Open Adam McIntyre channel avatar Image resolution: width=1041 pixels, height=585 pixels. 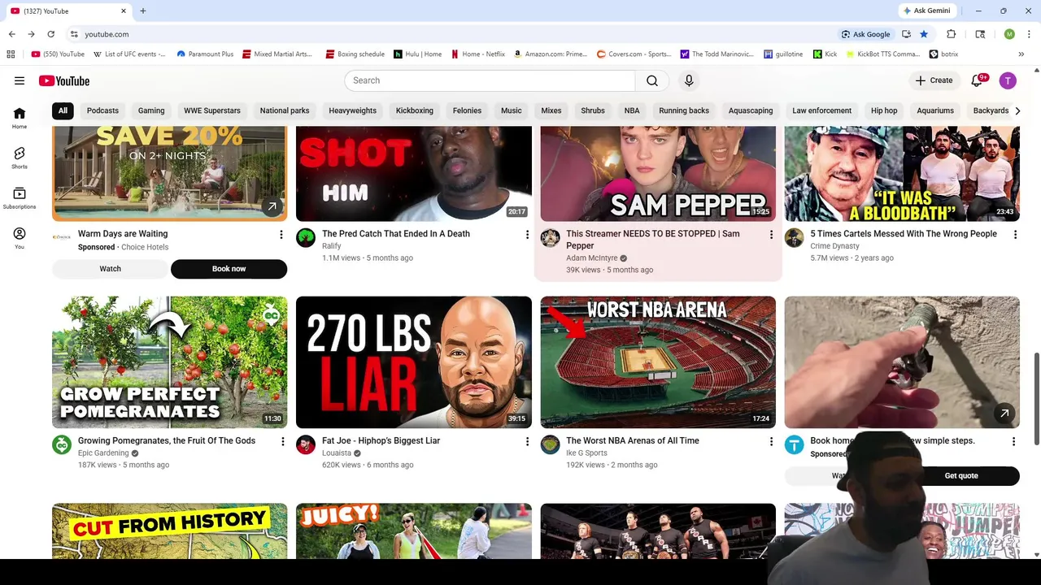(x=551, y=237)
